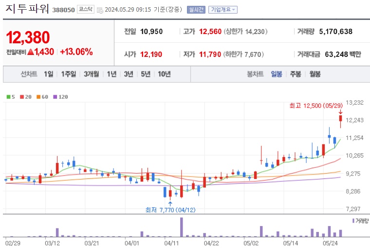The width and height of the screenshot is (370, 248).
Task: Click the 05/24 date axis label
Action: click(330, 243)
